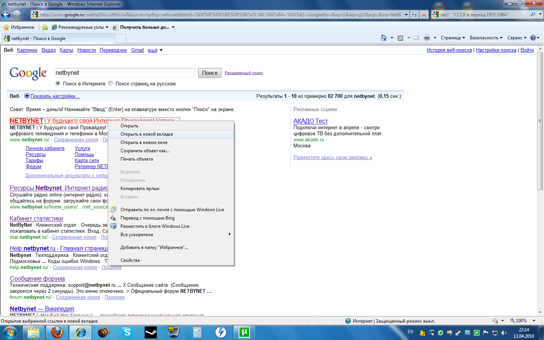Expand the 'ещё' Google services dropdown
The image size is (544, 340).
pyautogui.click(x=155, y=50)
